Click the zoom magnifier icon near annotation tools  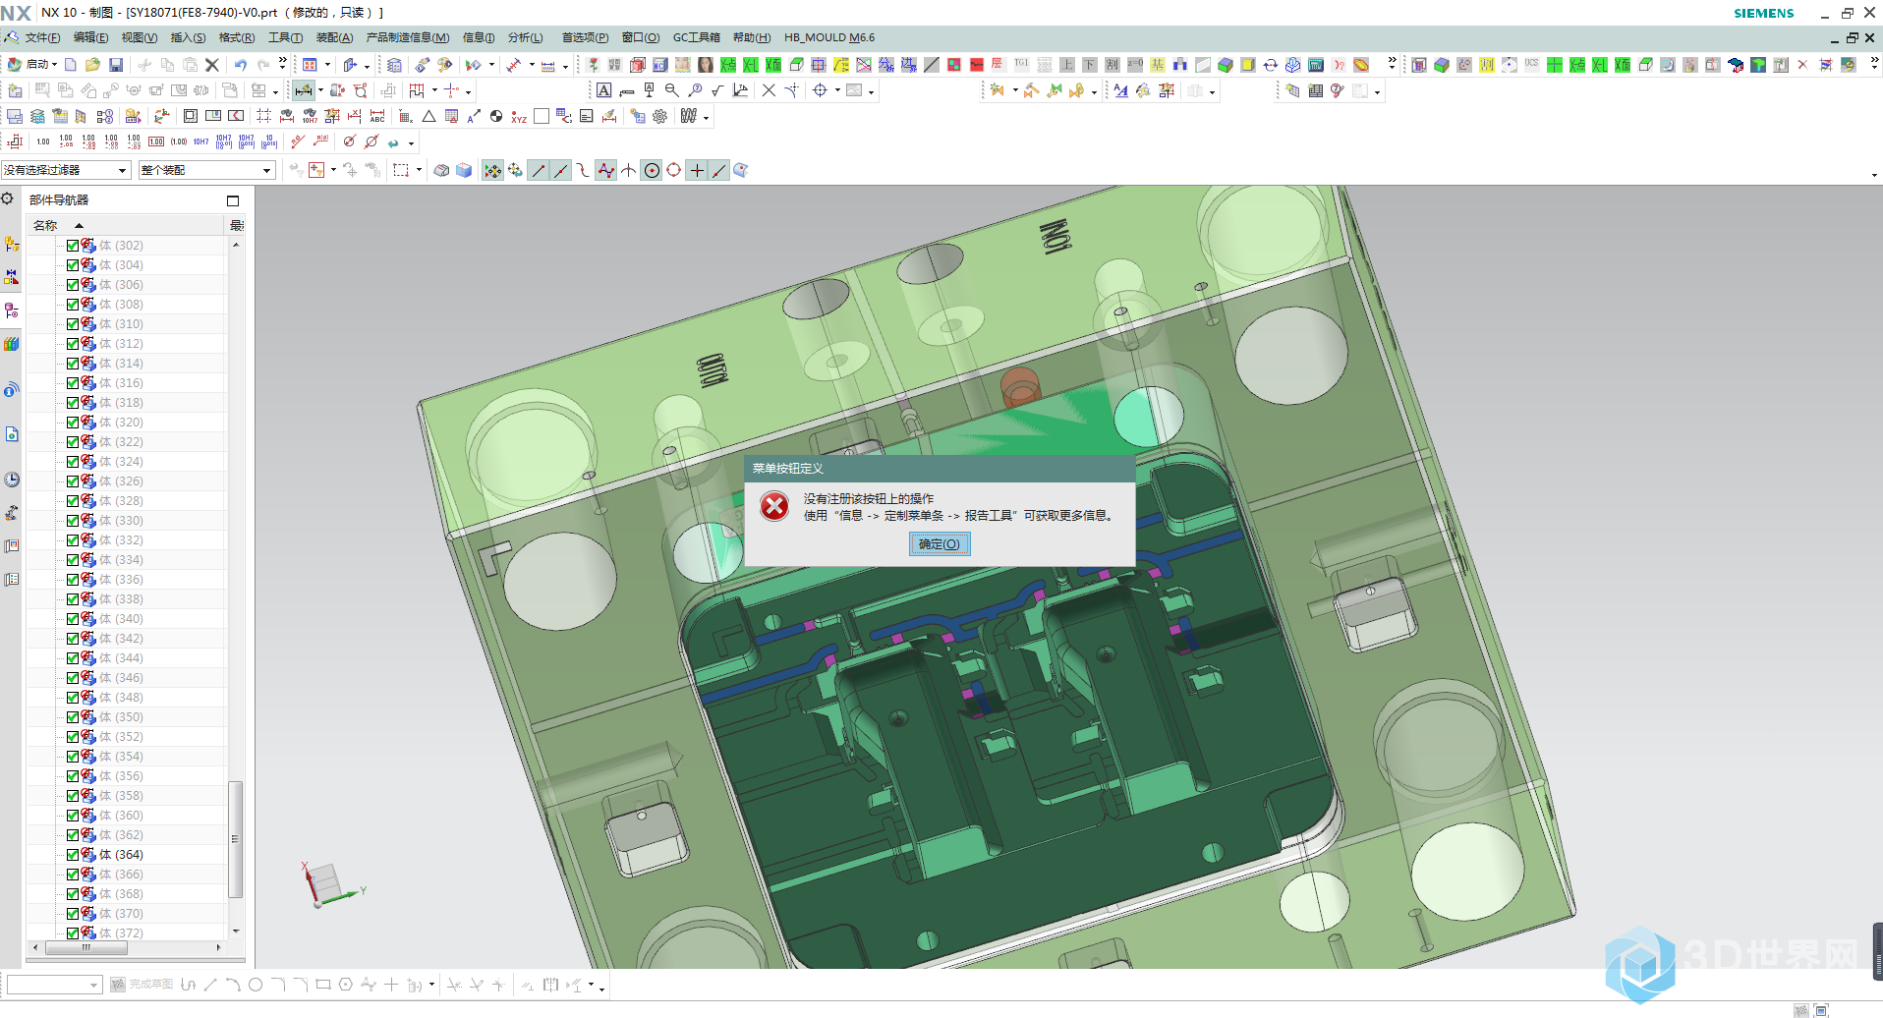[672, 90]
